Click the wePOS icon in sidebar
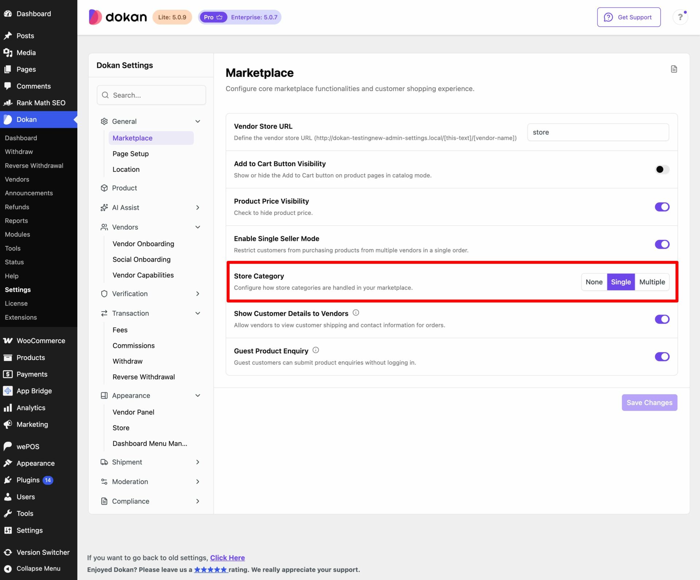 [x=8, y=446]
